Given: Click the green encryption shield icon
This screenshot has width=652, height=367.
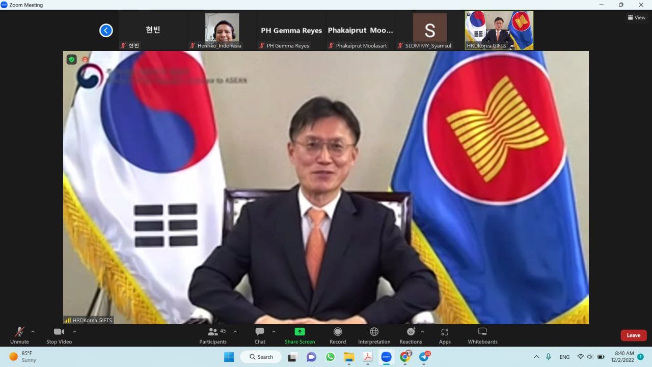Looking at the screenshot, I should pos(72,59).
